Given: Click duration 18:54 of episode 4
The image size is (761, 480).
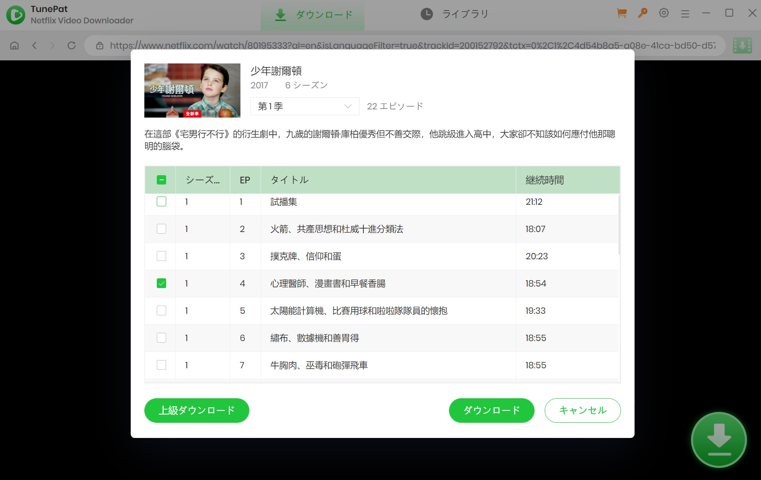Looking at the screenshot, I should pos(536,283).
